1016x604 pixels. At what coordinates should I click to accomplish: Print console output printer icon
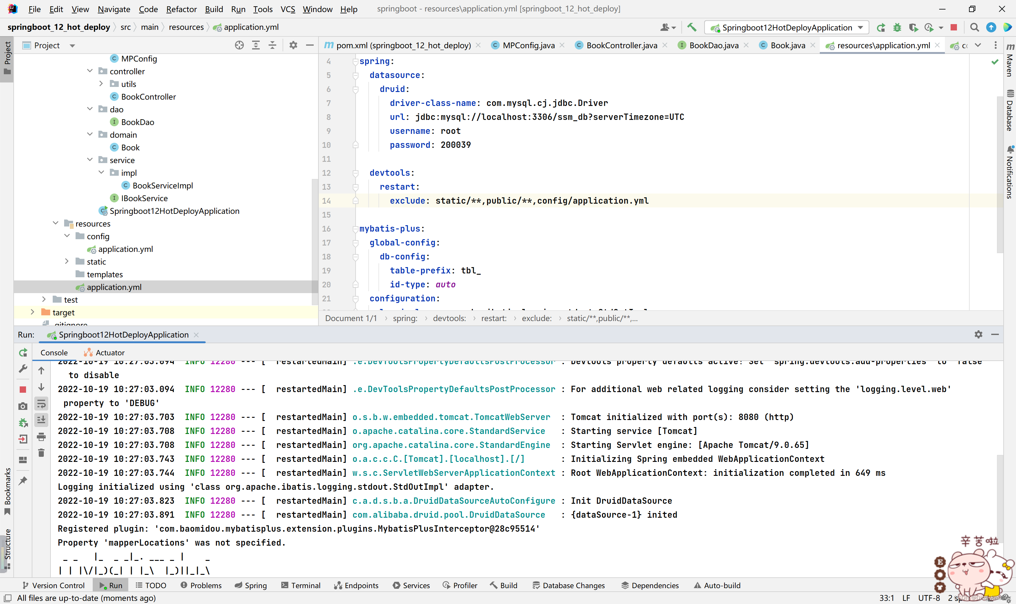pyautogui.click(x=41, y=437)
